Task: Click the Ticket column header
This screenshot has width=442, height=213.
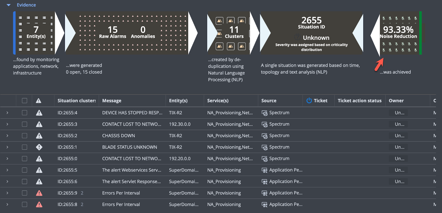Action: [320, 101]
